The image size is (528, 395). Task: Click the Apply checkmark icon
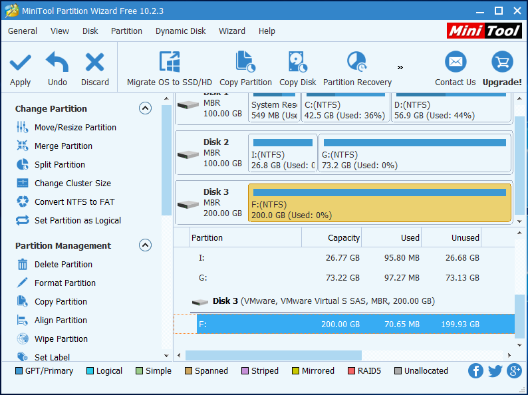20,63
